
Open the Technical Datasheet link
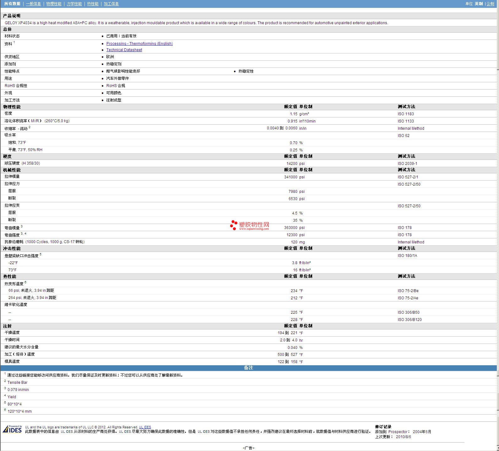coord(124,50)
